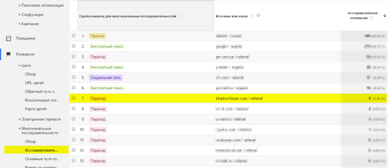Open help icon next to Источник или канал
This screenshot has width=388, height=168.
pos(251,16)
